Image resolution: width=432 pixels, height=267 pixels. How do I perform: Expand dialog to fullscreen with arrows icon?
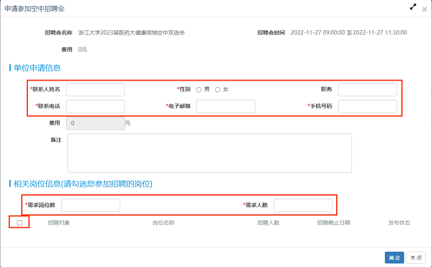(x=413, y=7)
